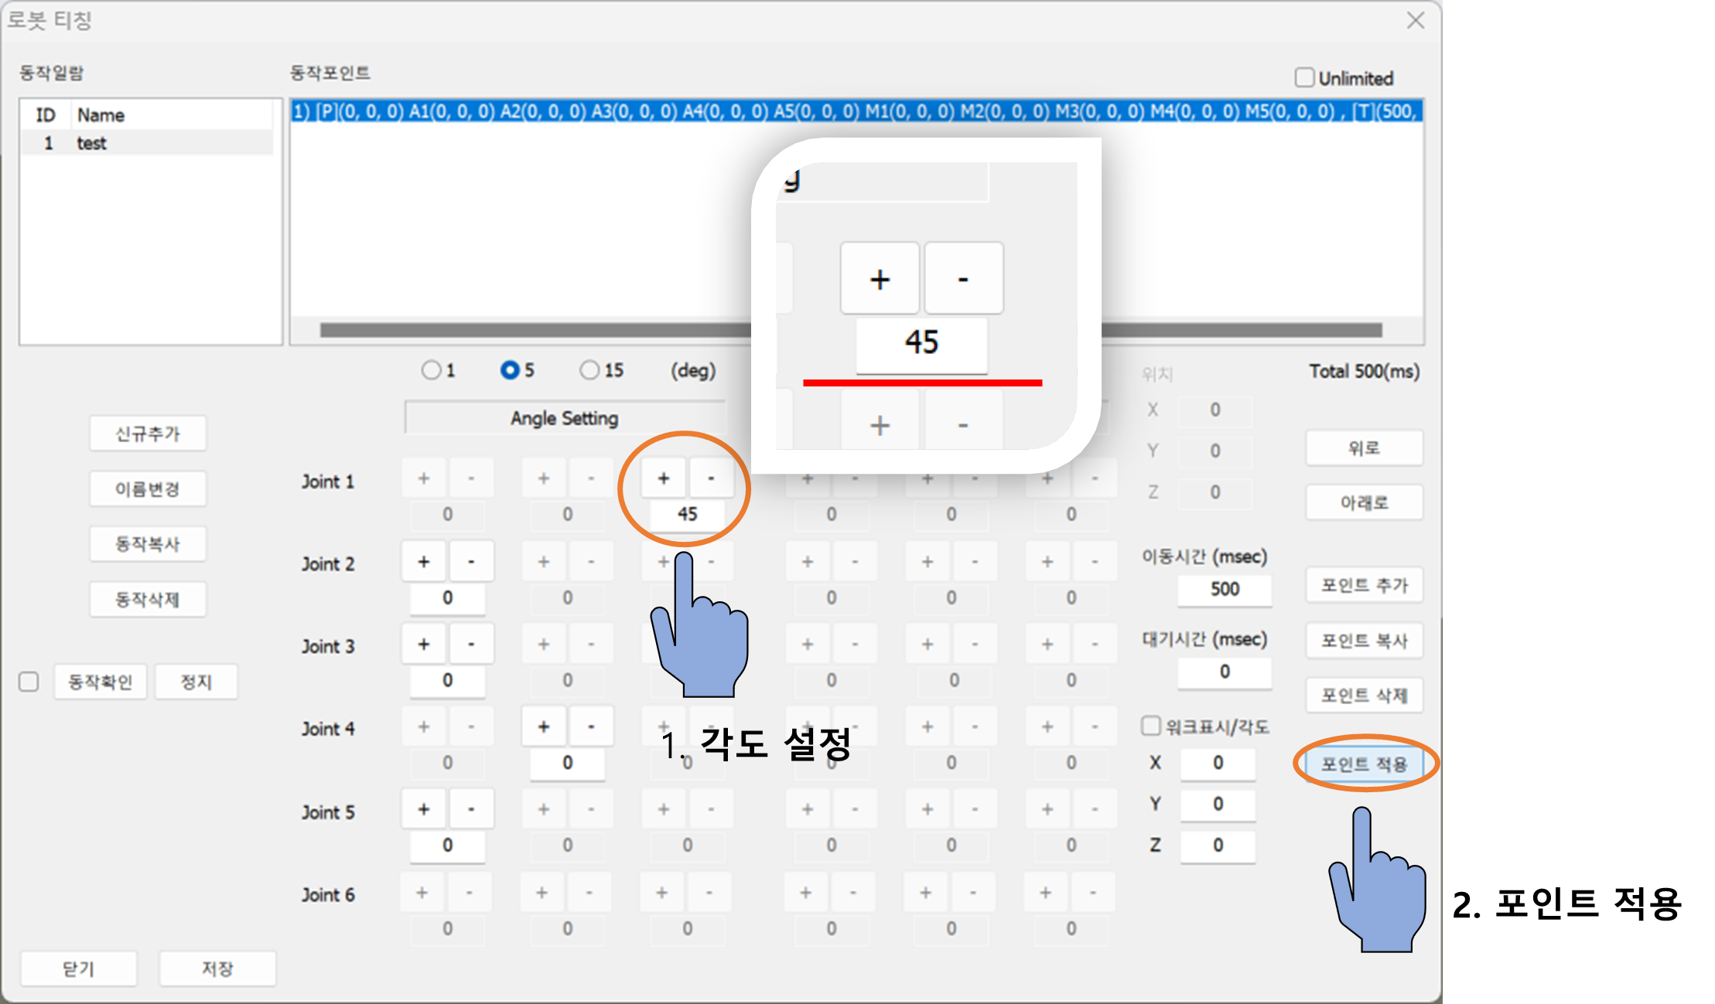
Task: Click the 포인트 적용 button
Action: coord(1364,764)
